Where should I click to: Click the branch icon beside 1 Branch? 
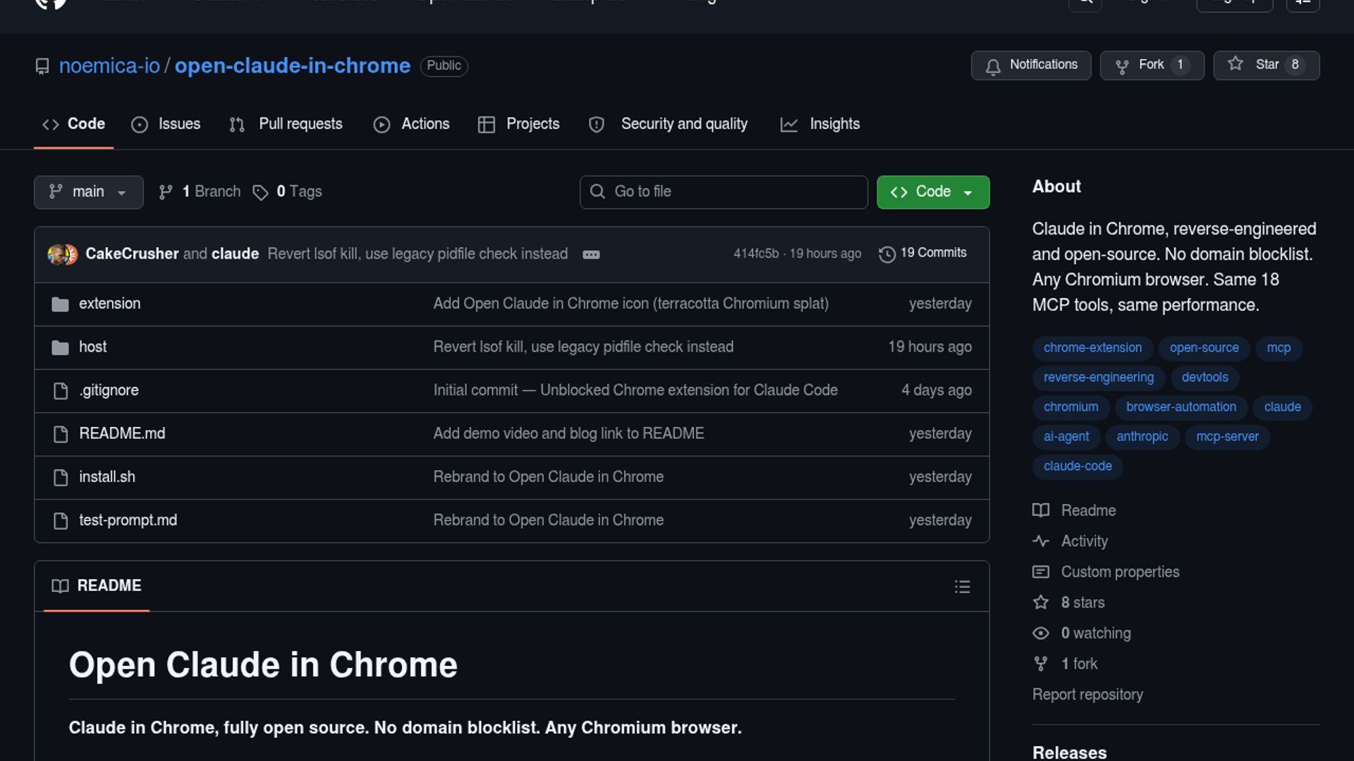point(166,192)
